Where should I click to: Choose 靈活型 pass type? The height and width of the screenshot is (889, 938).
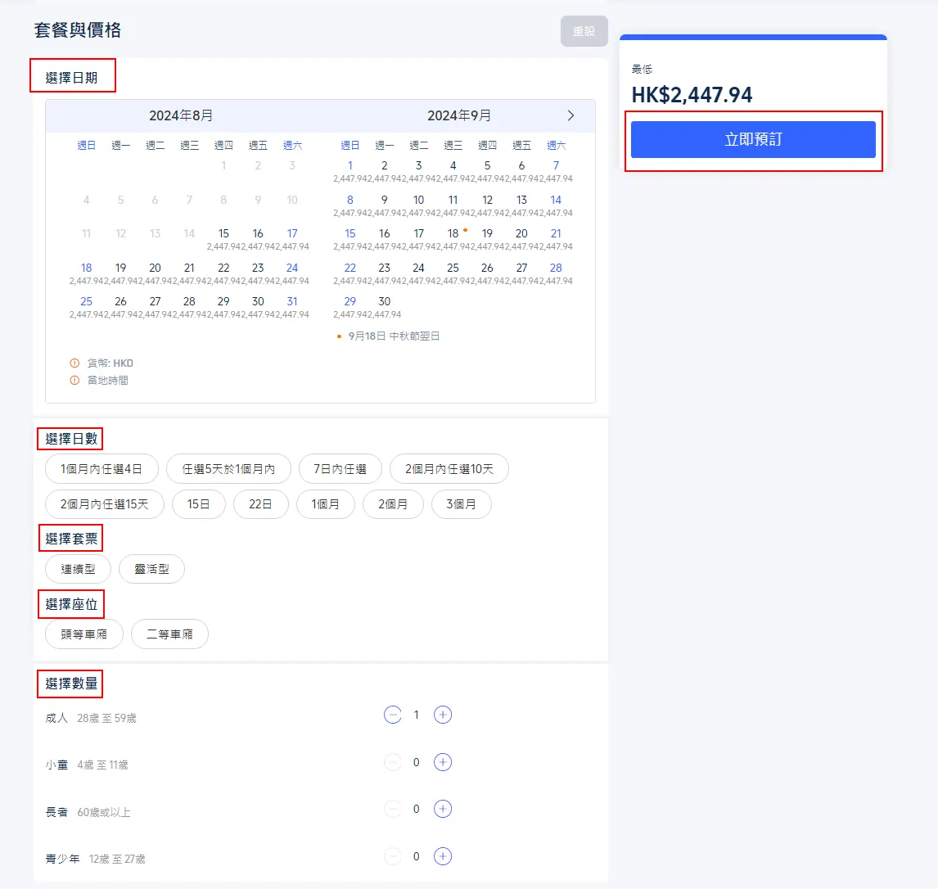[x=151, y=569]
